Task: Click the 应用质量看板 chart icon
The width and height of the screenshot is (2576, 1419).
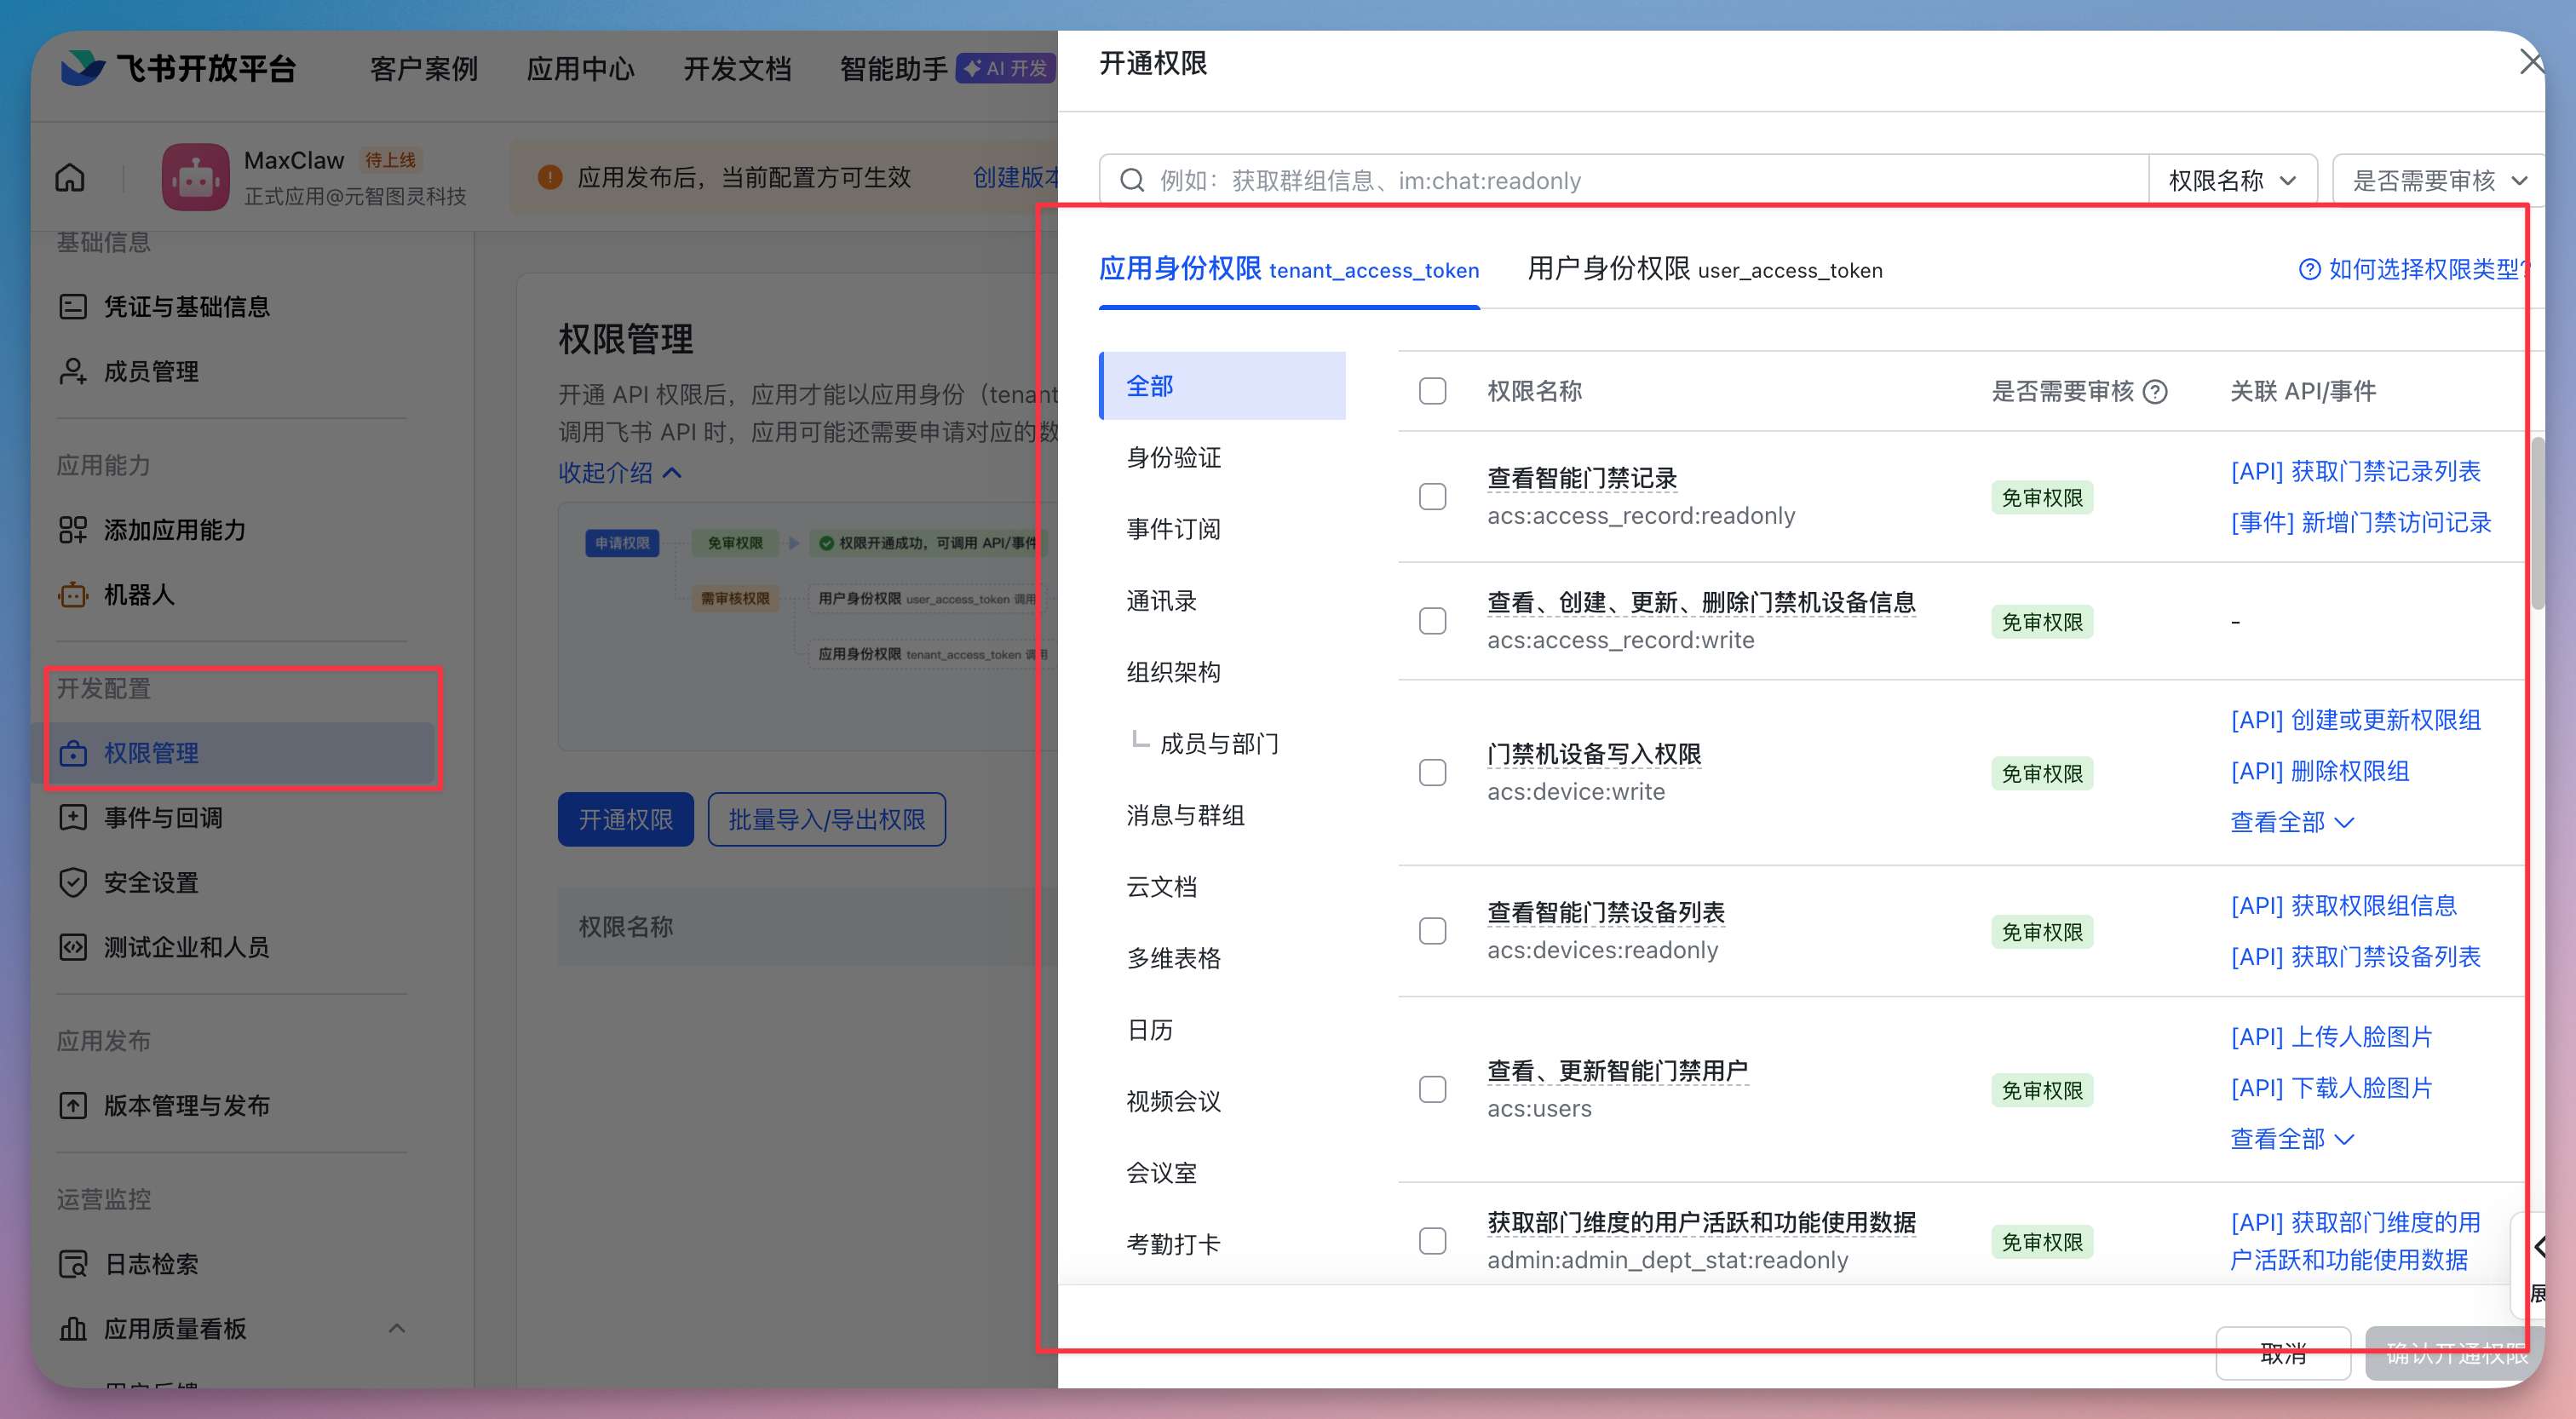Action: click(73, 1328)
